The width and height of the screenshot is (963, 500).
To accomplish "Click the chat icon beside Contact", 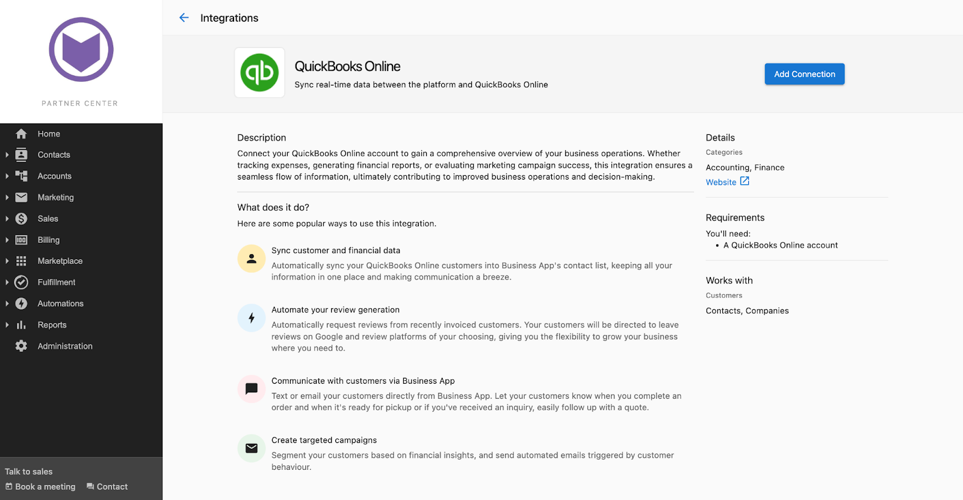I will coord(90,486).
